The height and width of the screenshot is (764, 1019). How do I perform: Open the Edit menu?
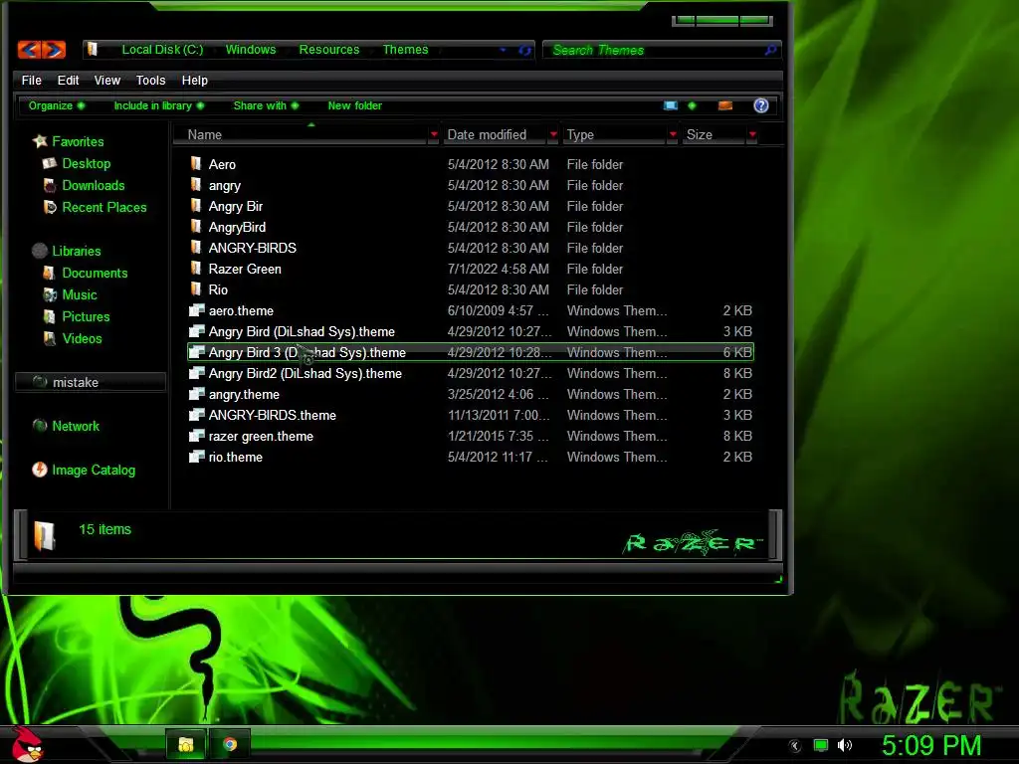pyautogui.click(x=68, y=80)
